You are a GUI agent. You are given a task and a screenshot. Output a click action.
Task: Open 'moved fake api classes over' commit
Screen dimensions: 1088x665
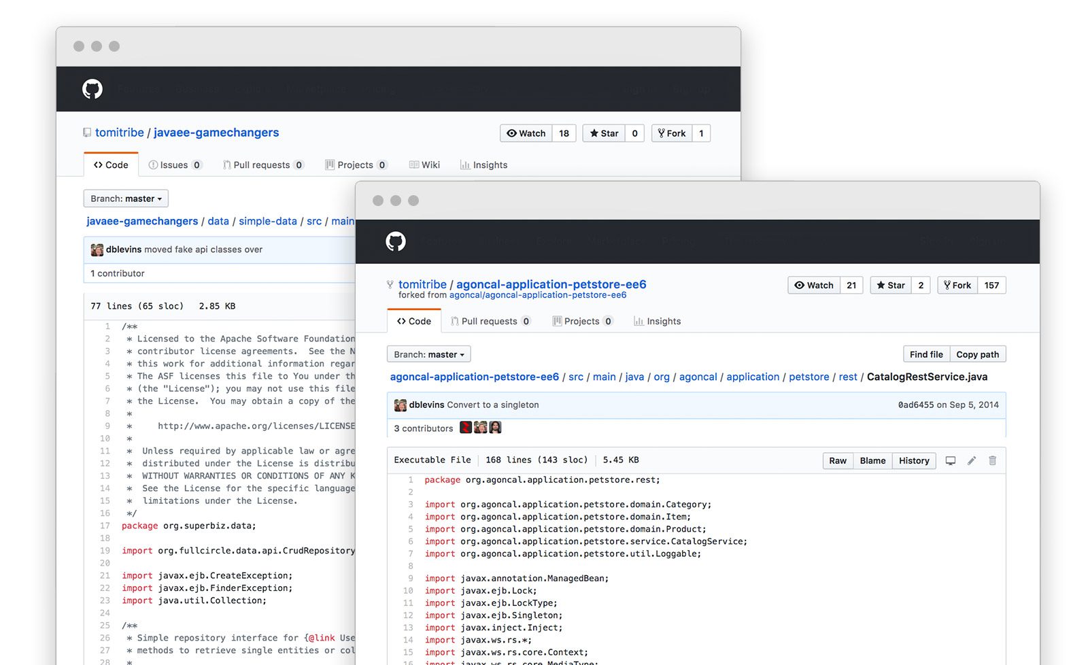203,250
